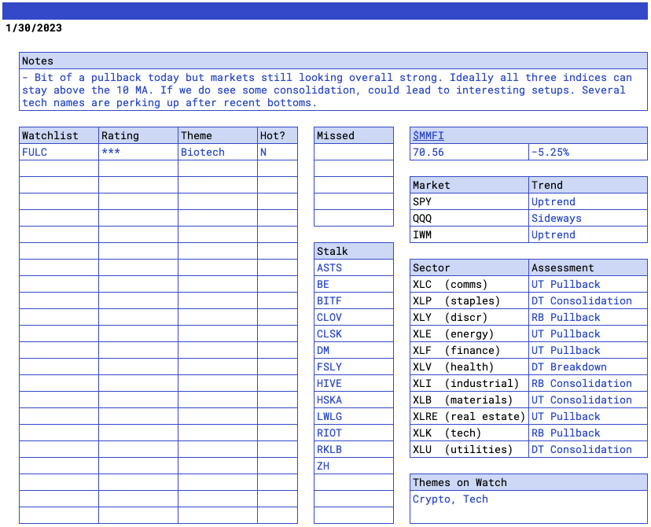Click the notes paragraph about the pullback
651x527 pixels.
tap(333, 90)
